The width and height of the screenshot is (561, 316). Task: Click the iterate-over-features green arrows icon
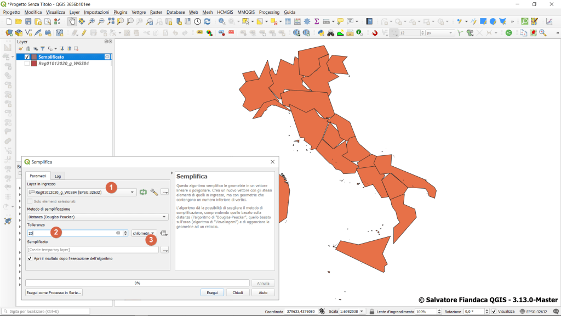pos(144,192)
